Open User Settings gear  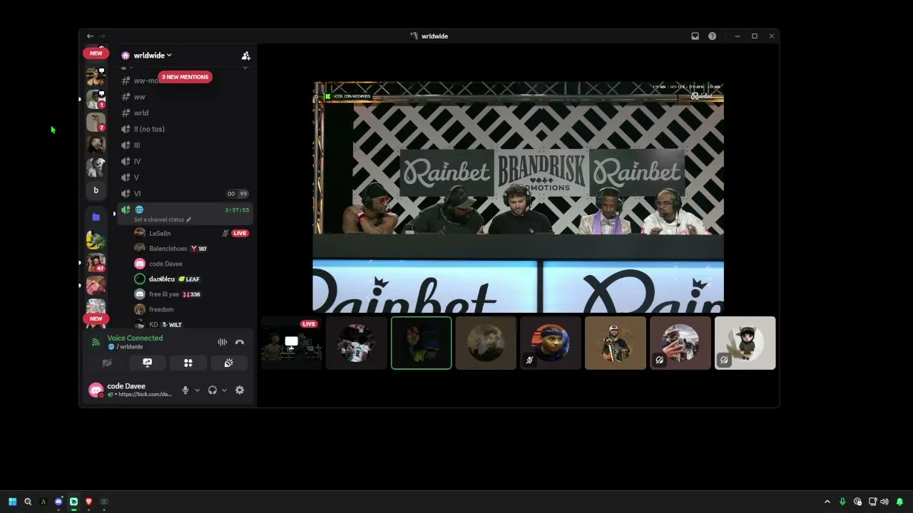[x=240, y=390]
